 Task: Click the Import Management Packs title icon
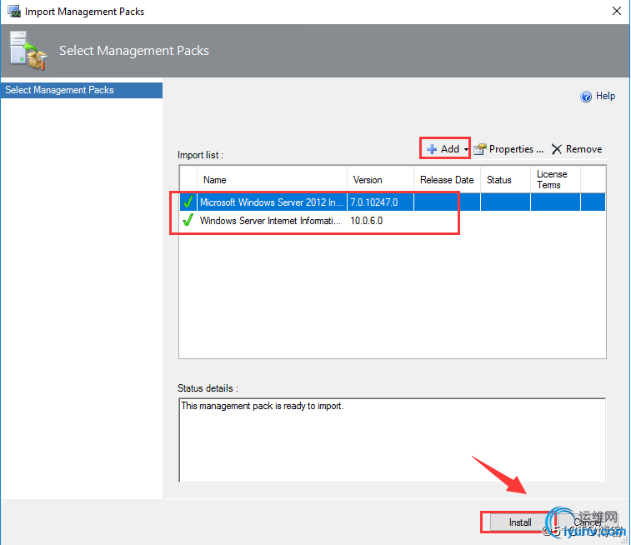(14, 12)
